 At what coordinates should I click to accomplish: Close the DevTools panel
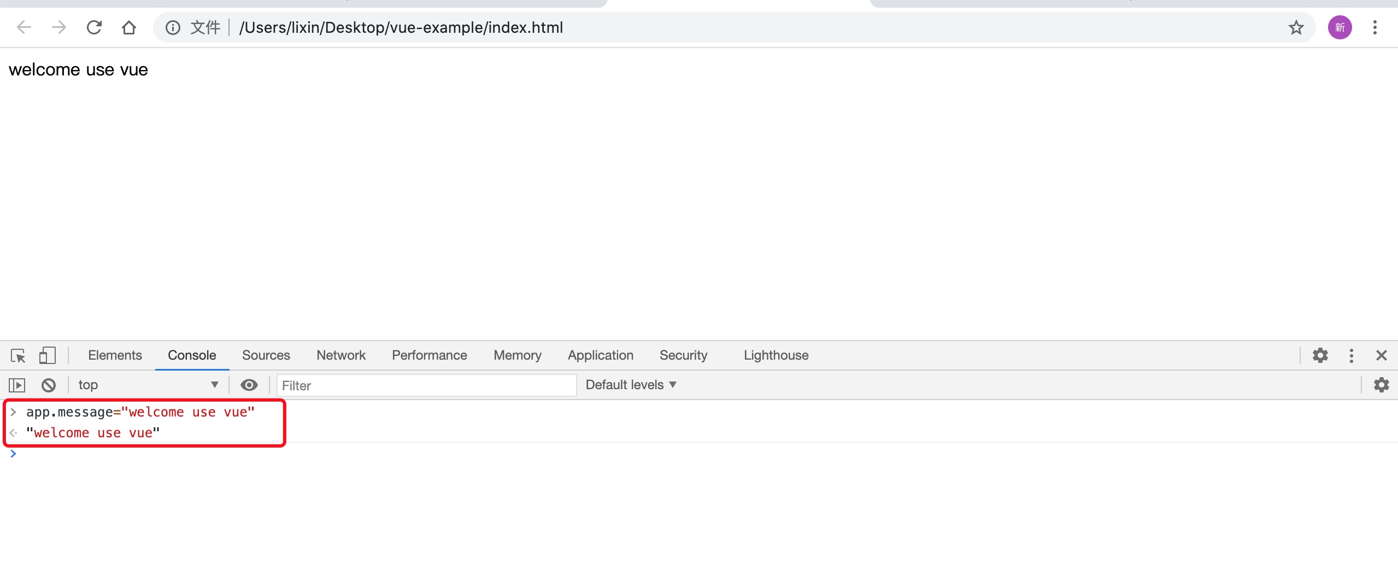tap(1382, 355)
